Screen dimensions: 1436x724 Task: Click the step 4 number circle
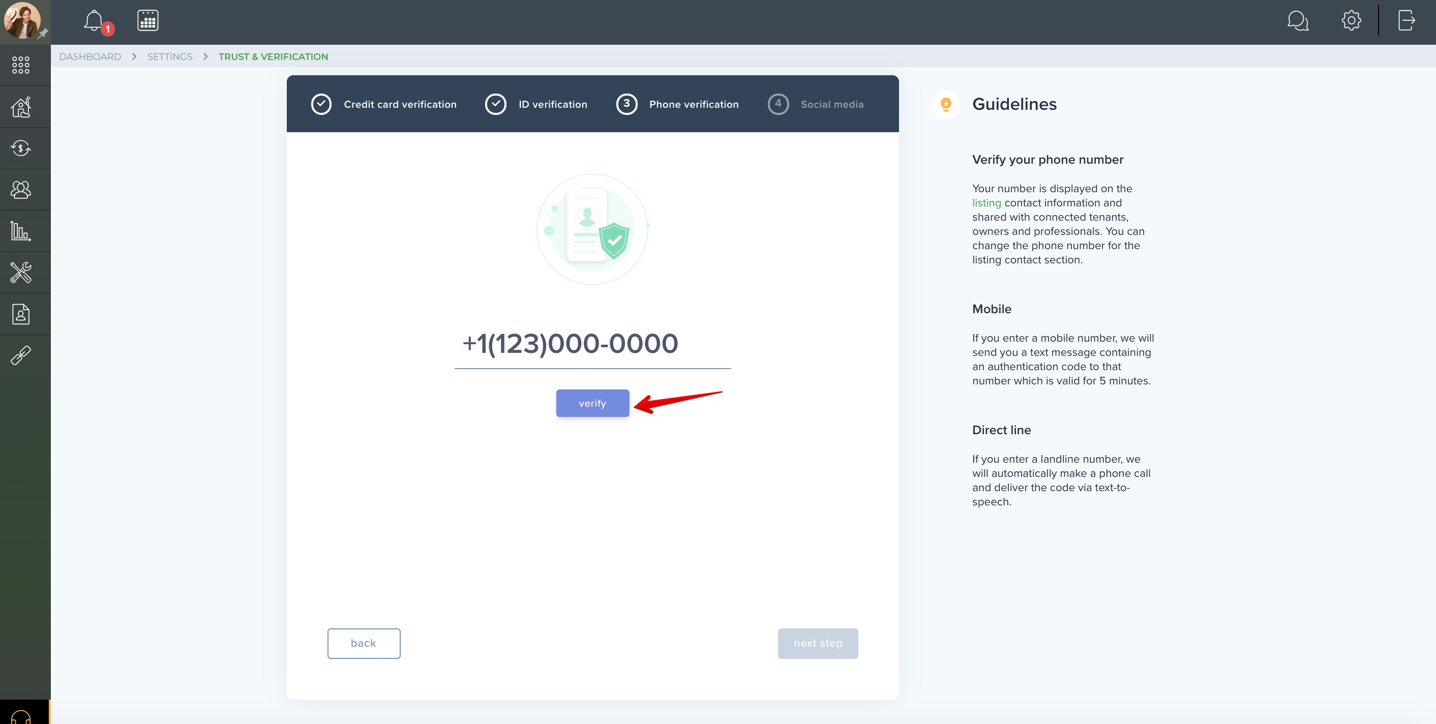tap(778, 104)
